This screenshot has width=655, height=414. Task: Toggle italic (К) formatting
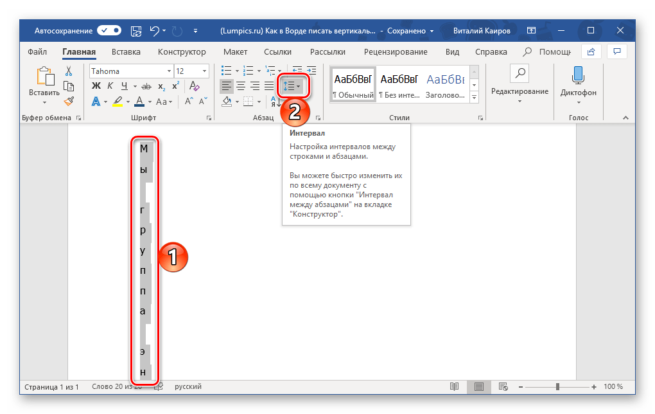[x=110, y=86]
